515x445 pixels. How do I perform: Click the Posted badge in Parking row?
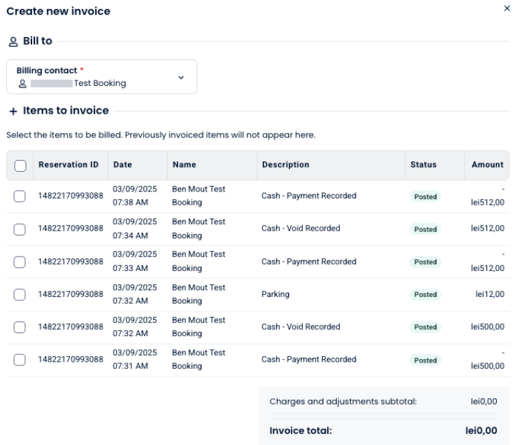pos(425,295)
